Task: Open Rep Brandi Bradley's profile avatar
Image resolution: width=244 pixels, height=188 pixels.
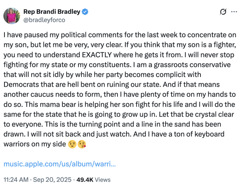Action: pyautogui.click(x=12, y=15)
